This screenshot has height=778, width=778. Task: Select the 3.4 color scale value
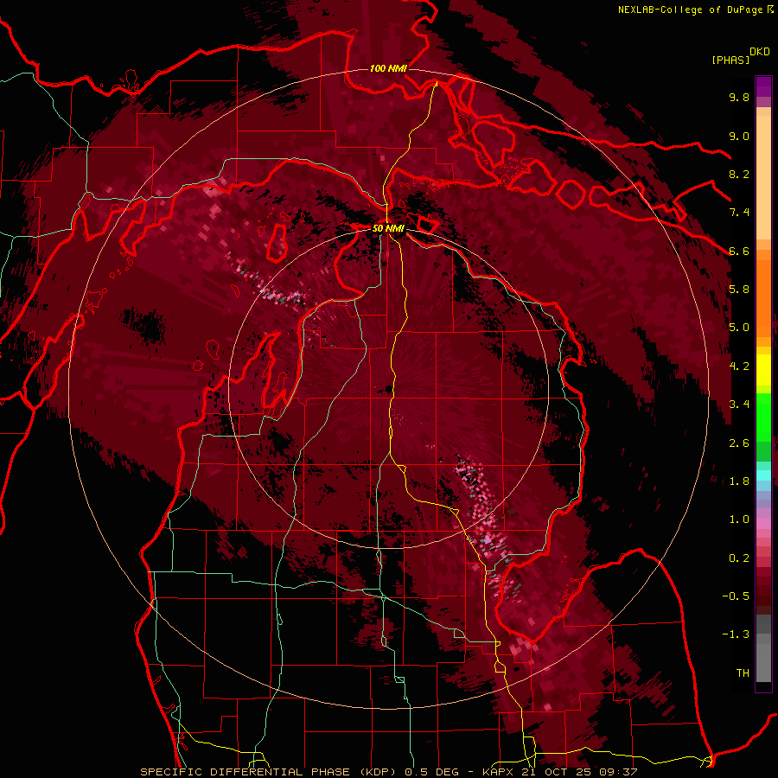pos(739,405)
